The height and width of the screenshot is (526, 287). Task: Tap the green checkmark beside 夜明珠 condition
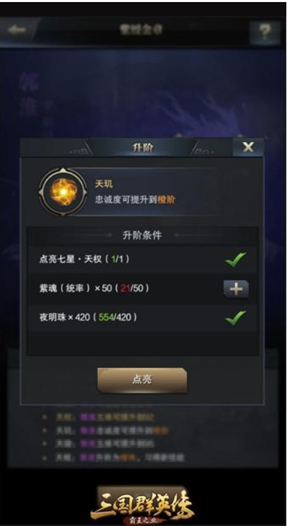point(236,317)
